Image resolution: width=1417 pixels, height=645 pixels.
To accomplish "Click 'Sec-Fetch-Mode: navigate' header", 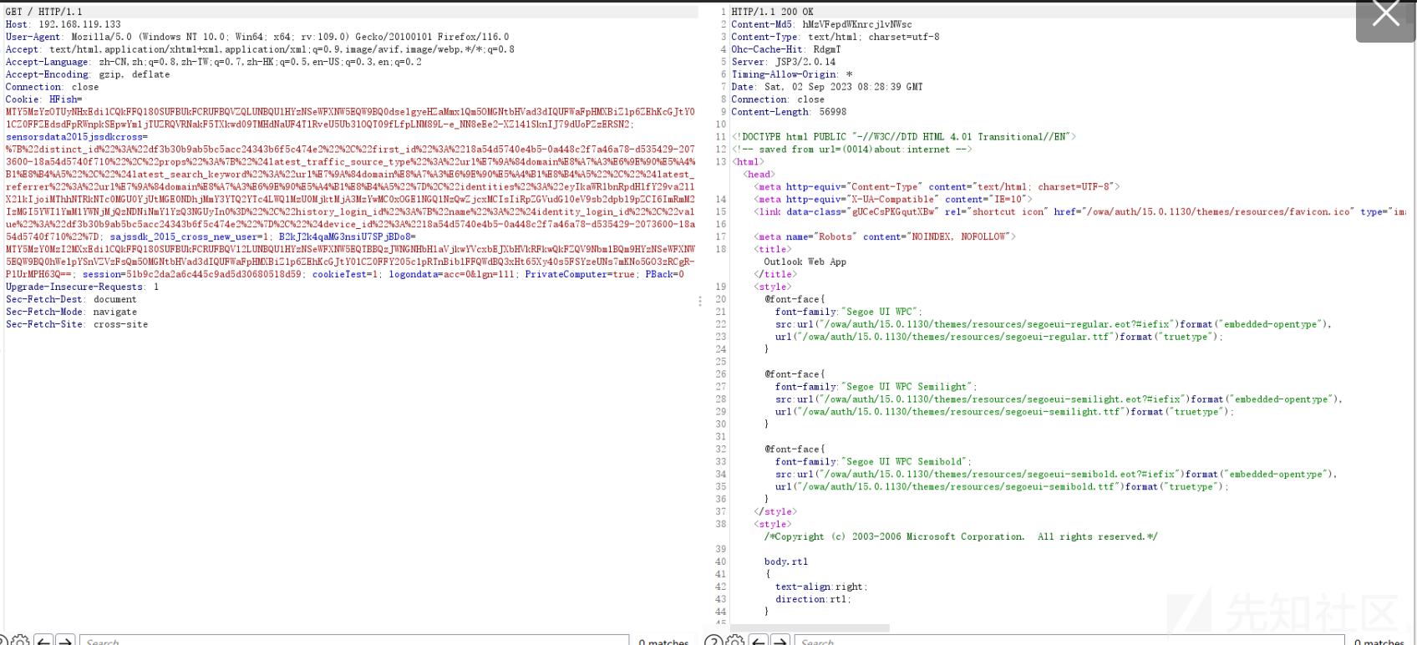I will [71, 312].
